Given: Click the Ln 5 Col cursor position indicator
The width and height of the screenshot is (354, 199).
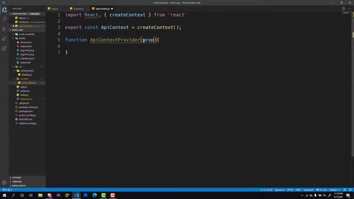Looking at the screenshot, I should [267, 190].
